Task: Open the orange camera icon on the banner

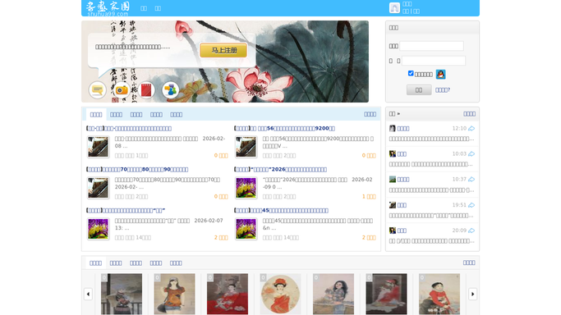Action: [x=122, y=89]
